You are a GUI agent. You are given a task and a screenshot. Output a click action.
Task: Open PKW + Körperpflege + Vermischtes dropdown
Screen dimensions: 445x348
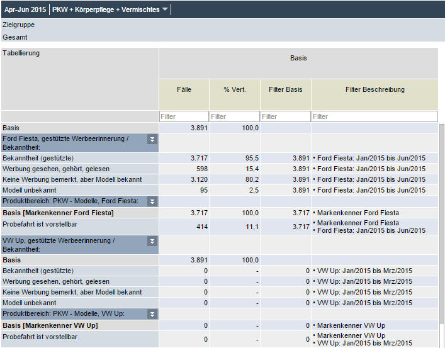tap(110, 9)
